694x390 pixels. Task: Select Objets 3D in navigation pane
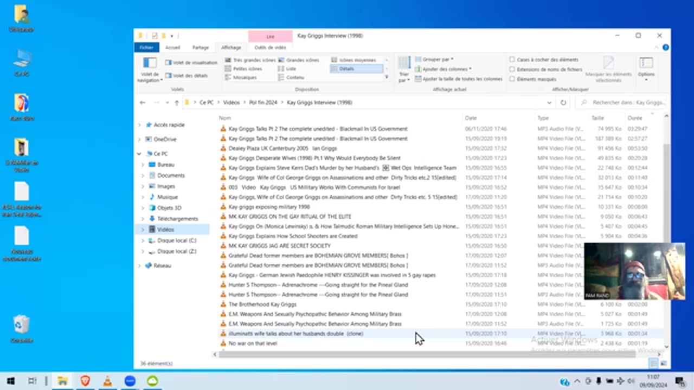tap(169, 208)
